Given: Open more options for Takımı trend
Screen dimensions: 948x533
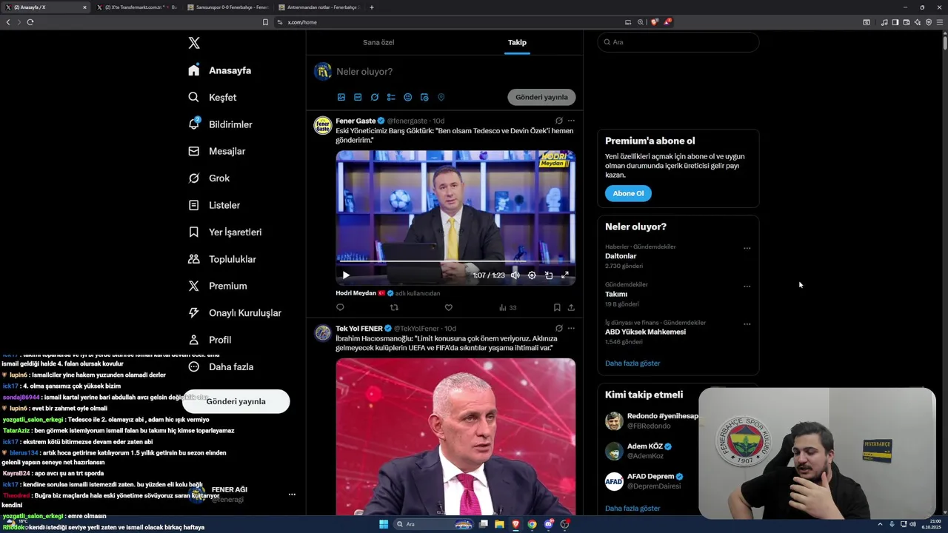Looking at the screenshot, I should pyautogui.click(x=747, y=286).
